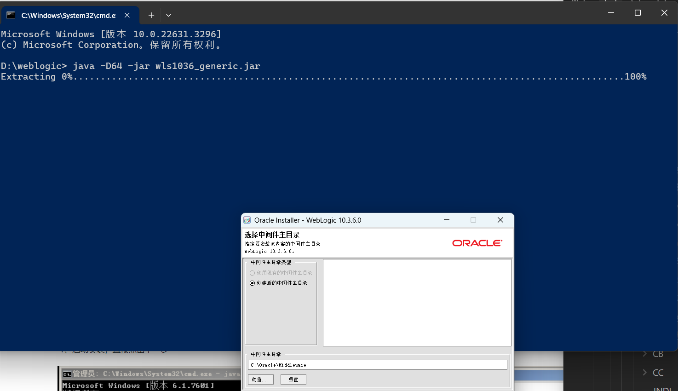Click the java -jar wls1036_generic.jar command text
Viewport: 678px width, 391px height.
[167, 66]
